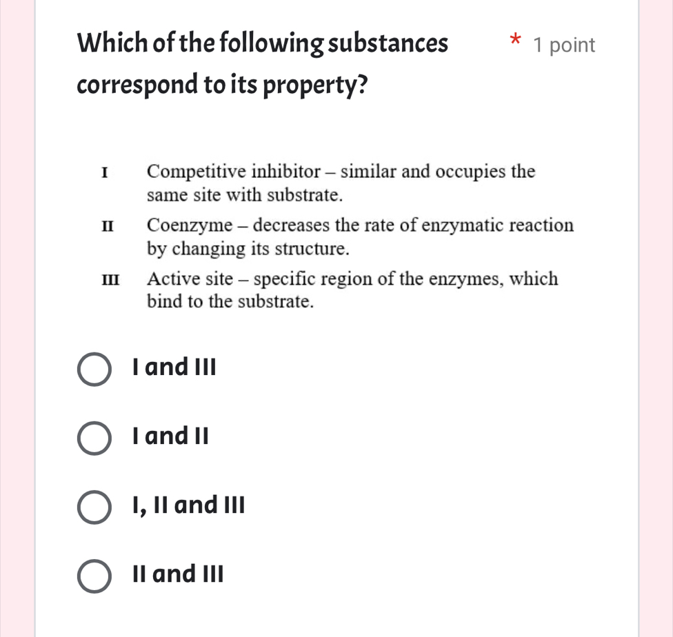673x637 pixels.
Task: Click the words 'bind to the substrate'
Action: coord(230,301)
